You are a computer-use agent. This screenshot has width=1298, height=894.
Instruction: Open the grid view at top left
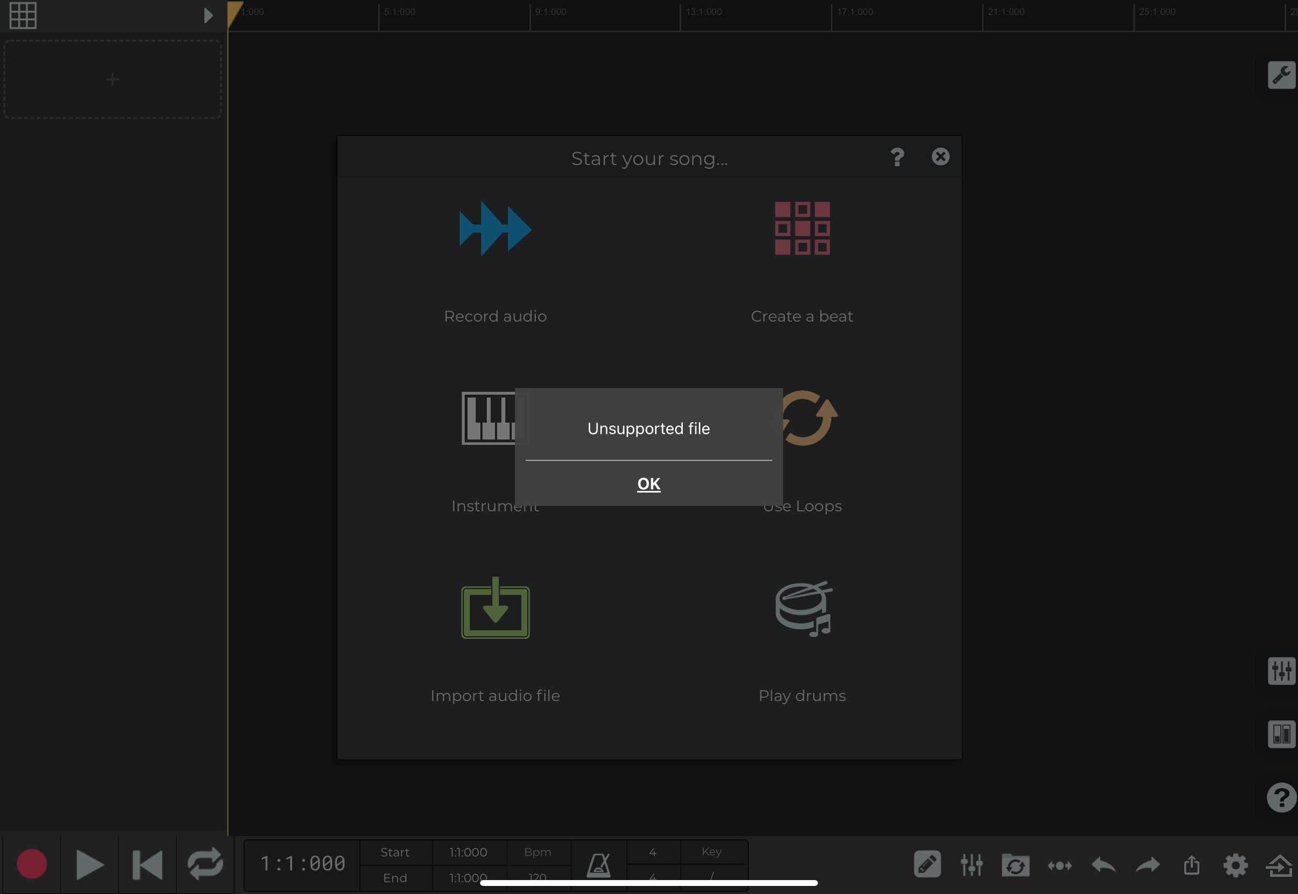click(x=23, y=15)
